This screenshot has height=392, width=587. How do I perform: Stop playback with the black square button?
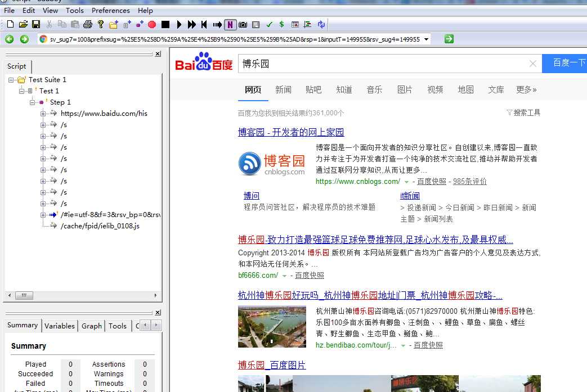(165, 24)
